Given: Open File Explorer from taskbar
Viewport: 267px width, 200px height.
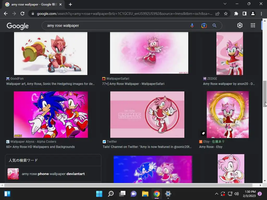Looking at the screenshot, I should 145,194.
